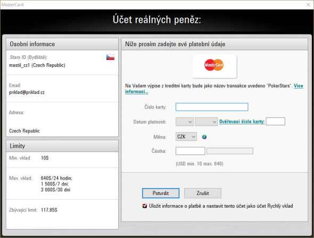Screen dimensions: 314x238
Task: Open the CZK currency dropdown
Action: 186,137
